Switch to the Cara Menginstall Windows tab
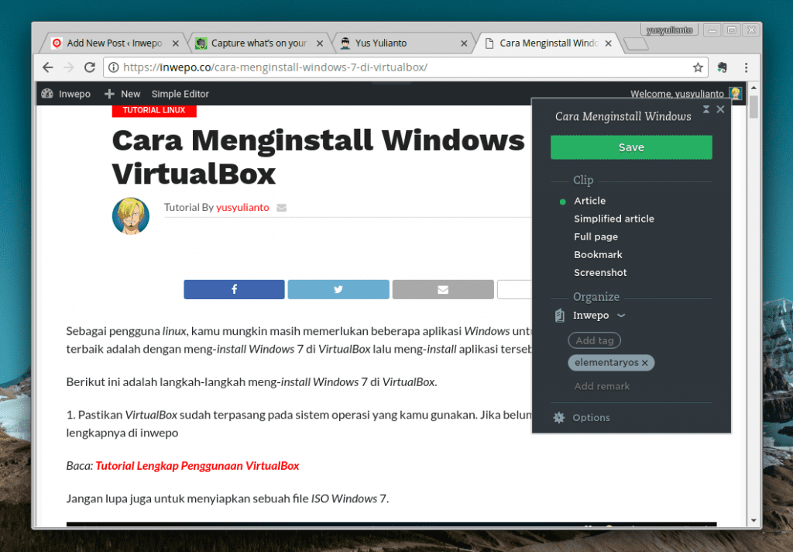This screenshot has height=552, width=793. pyautogui.click(x=548, y=43)
